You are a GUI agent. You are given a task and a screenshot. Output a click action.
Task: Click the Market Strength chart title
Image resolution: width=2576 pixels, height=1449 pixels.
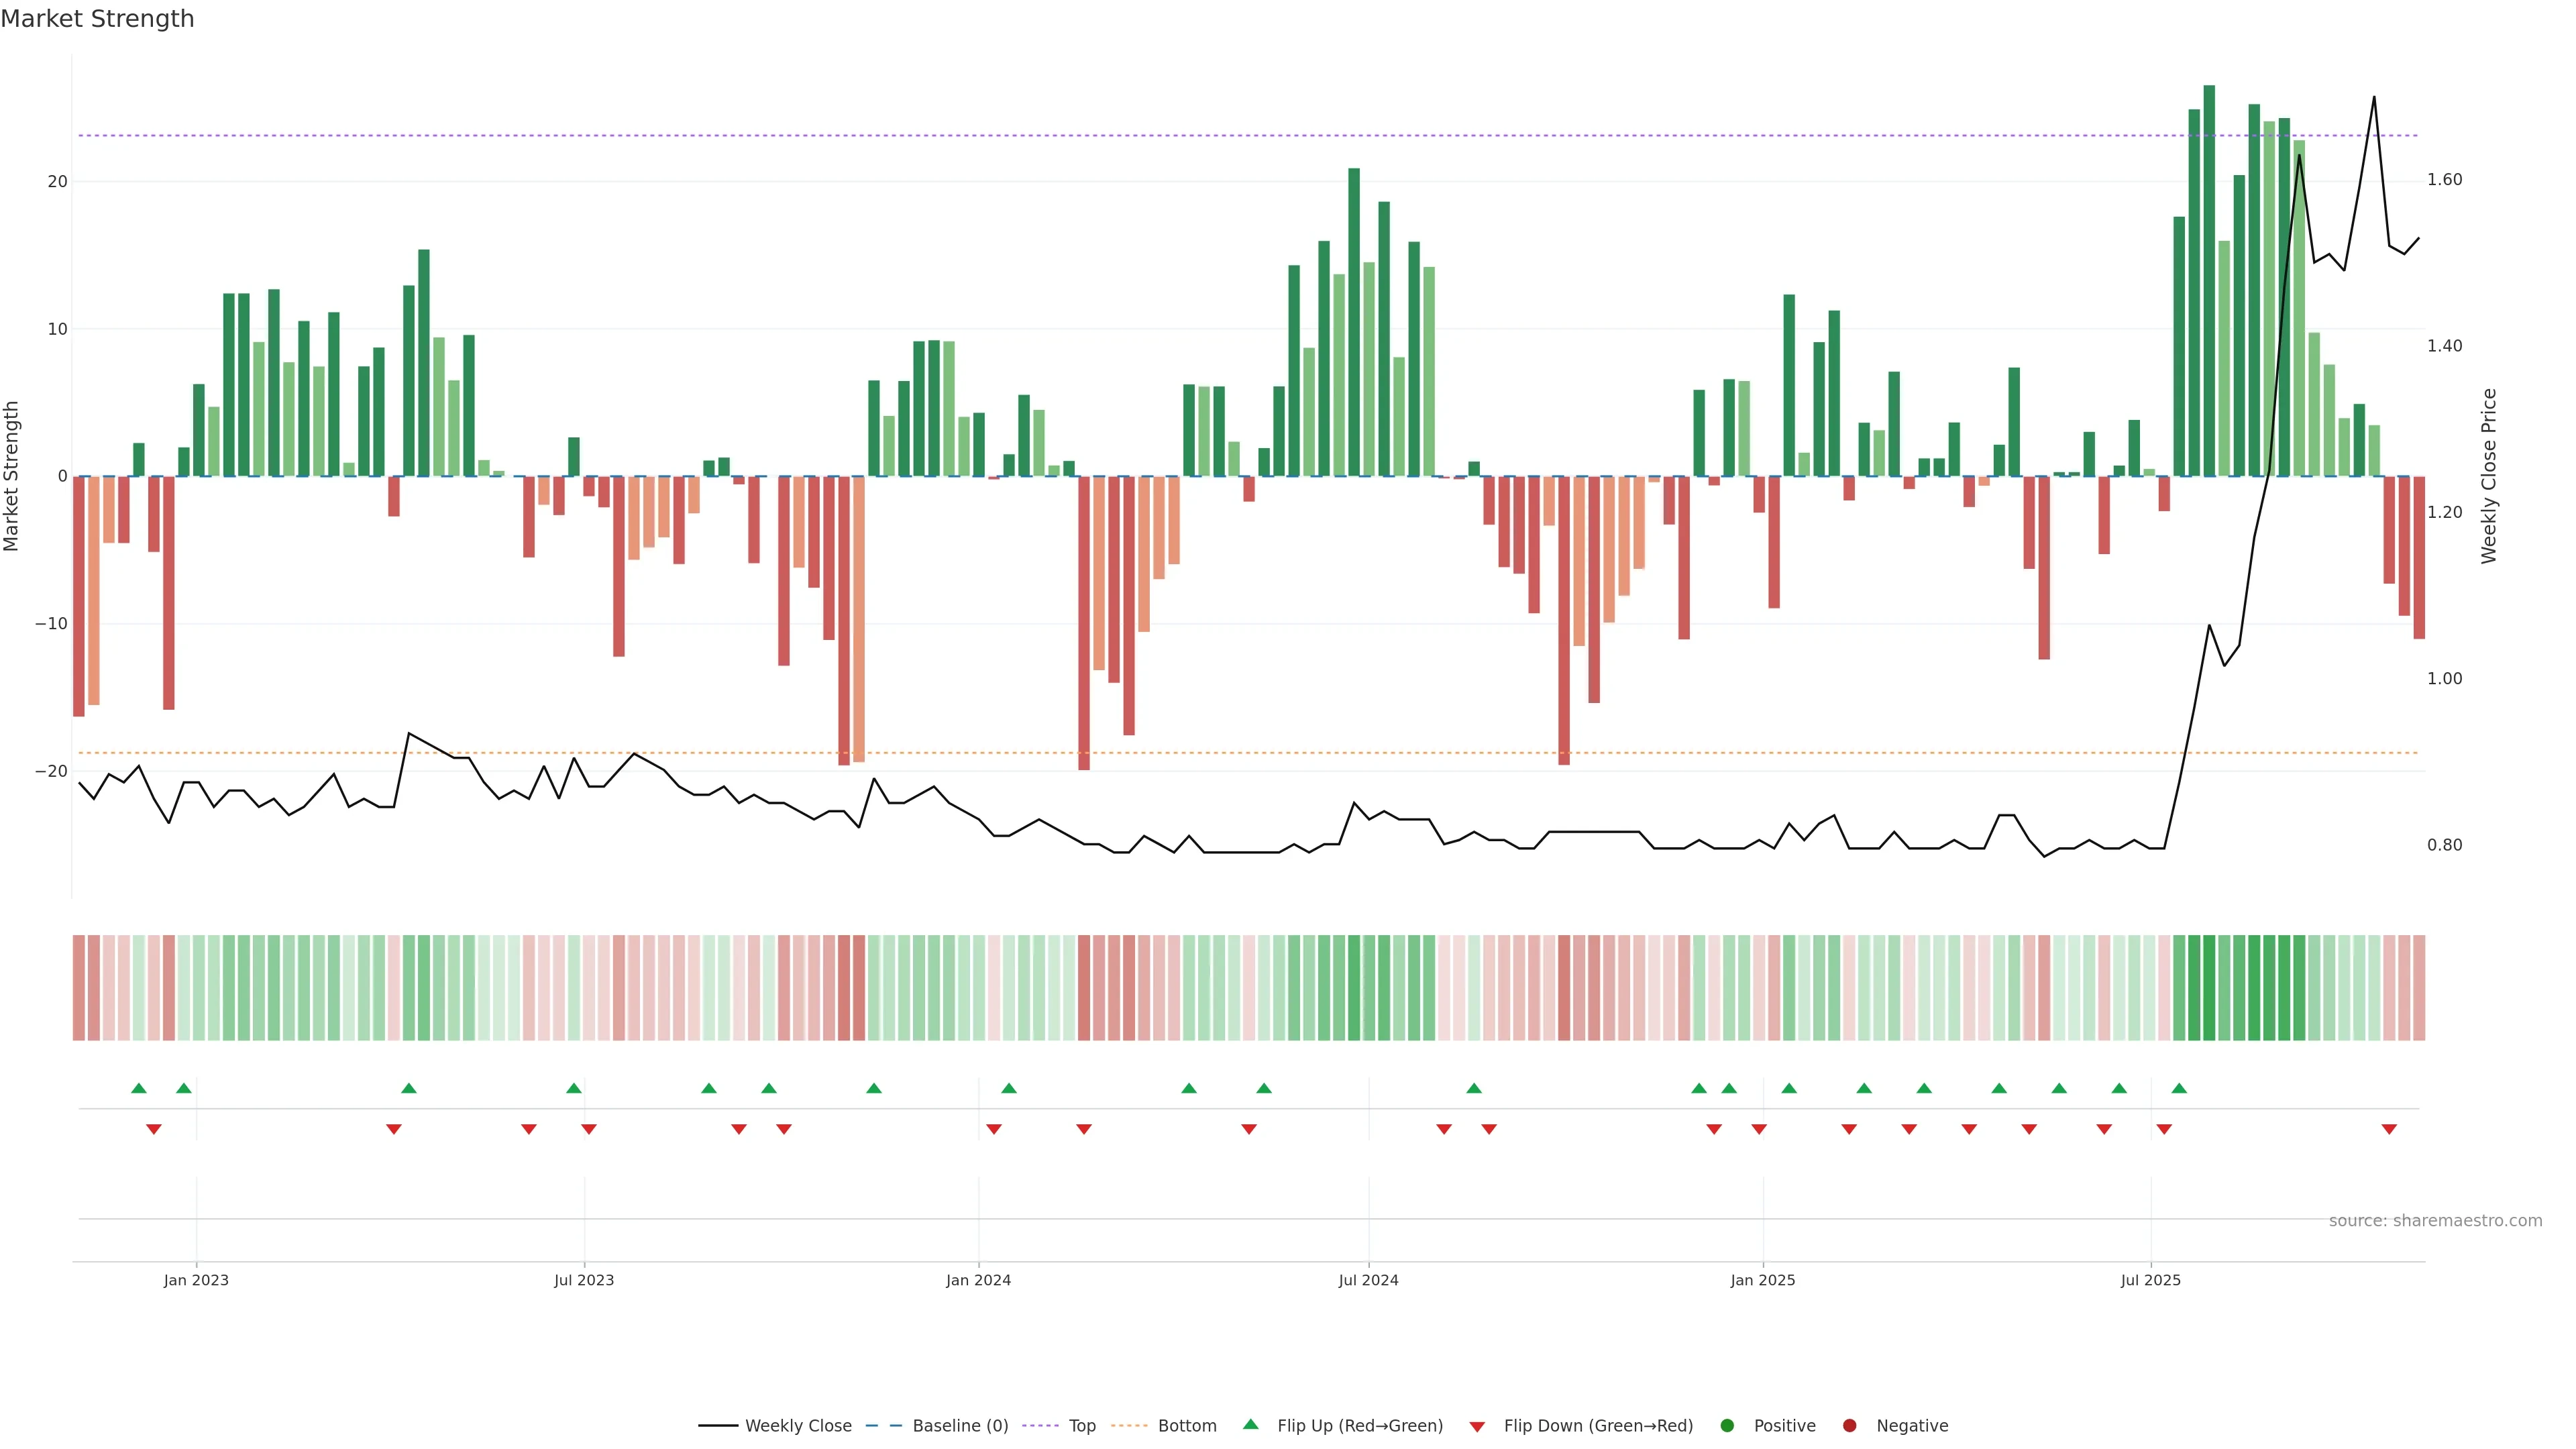[97, 19]
